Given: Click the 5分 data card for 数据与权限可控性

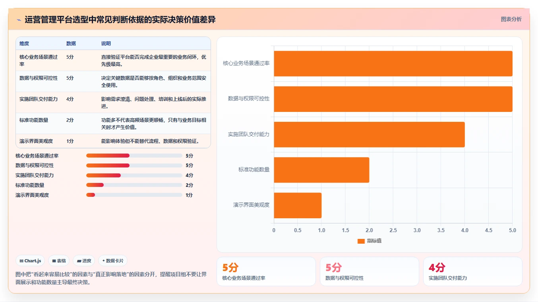Looking at the screenshot, I should click(x=370, y=271).
